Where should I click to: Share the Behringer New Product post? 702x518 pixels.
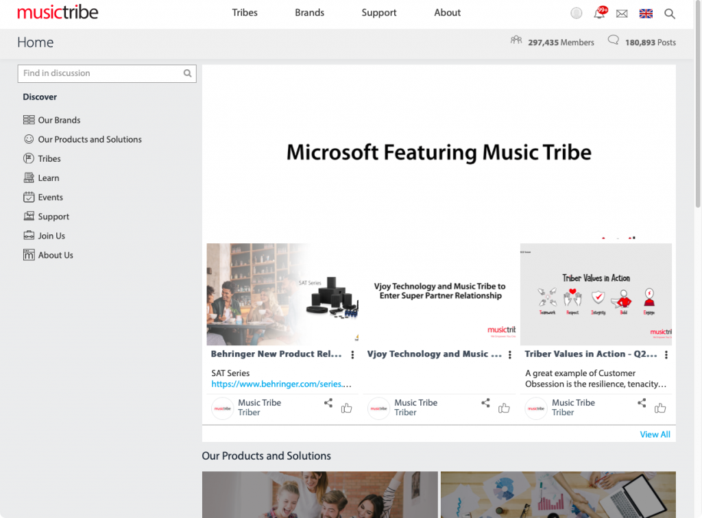point(328,403)
